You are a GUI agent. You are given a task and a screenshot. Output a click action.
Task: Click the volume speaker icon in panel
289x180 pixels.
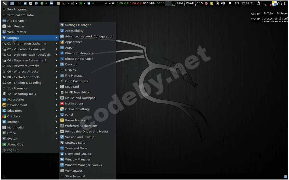223,3
